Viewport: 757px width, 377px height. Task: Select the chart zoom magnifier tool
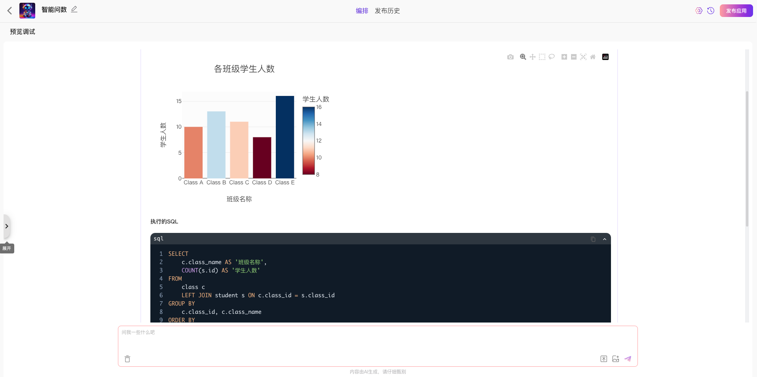point(523,57)
